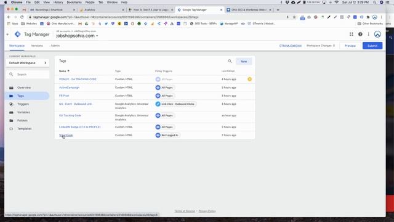The width and height of the screenshot is (394, 222).
Task: Click the Templates sidebar icon
Action: point(11,129)
